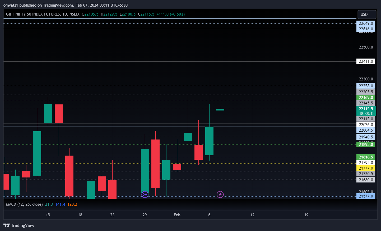Click the high value H22129.5

pyautogui.click(x=109, y=14)
